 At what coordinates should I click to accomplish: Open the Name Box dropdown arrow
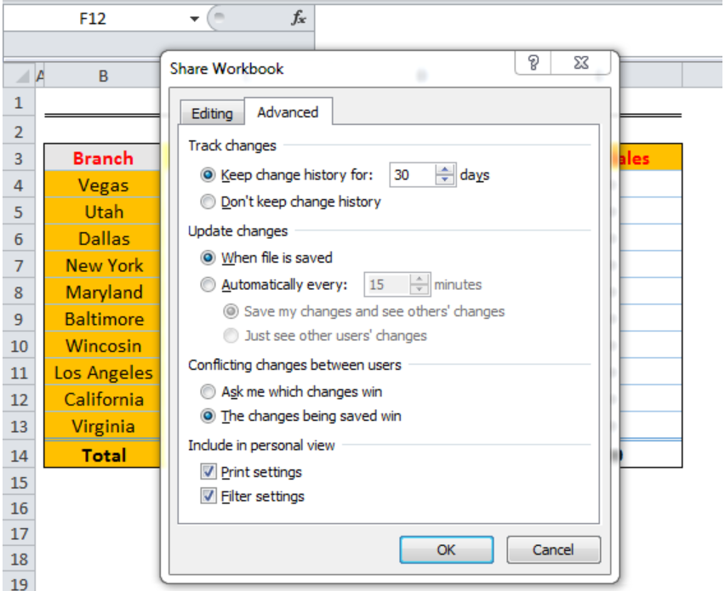coord(194,19)
